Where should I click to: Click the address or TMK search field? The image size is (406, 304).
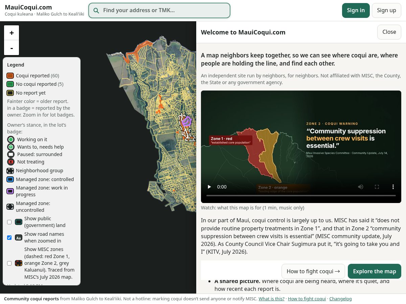(159, 10)
